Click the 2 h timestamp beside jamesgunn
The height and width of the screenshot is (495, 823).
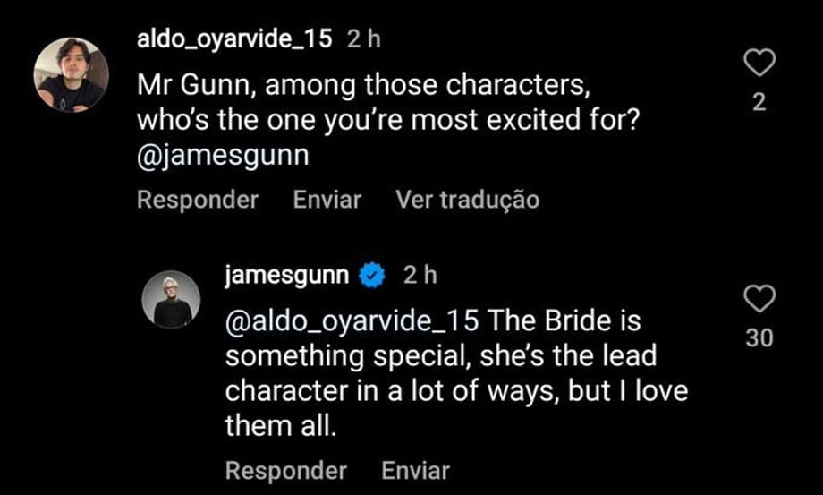coord(419,276)
